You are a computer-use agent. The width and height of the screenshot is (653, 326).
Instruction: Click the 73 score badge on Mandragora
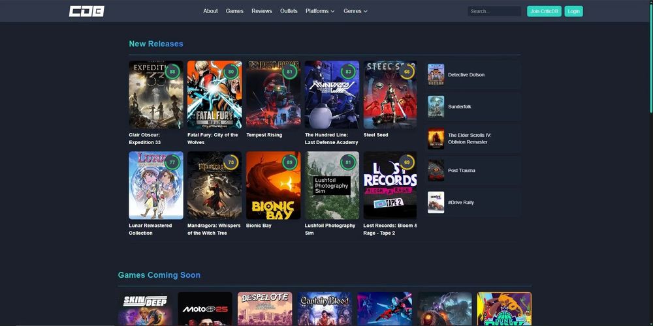point(231,162)
